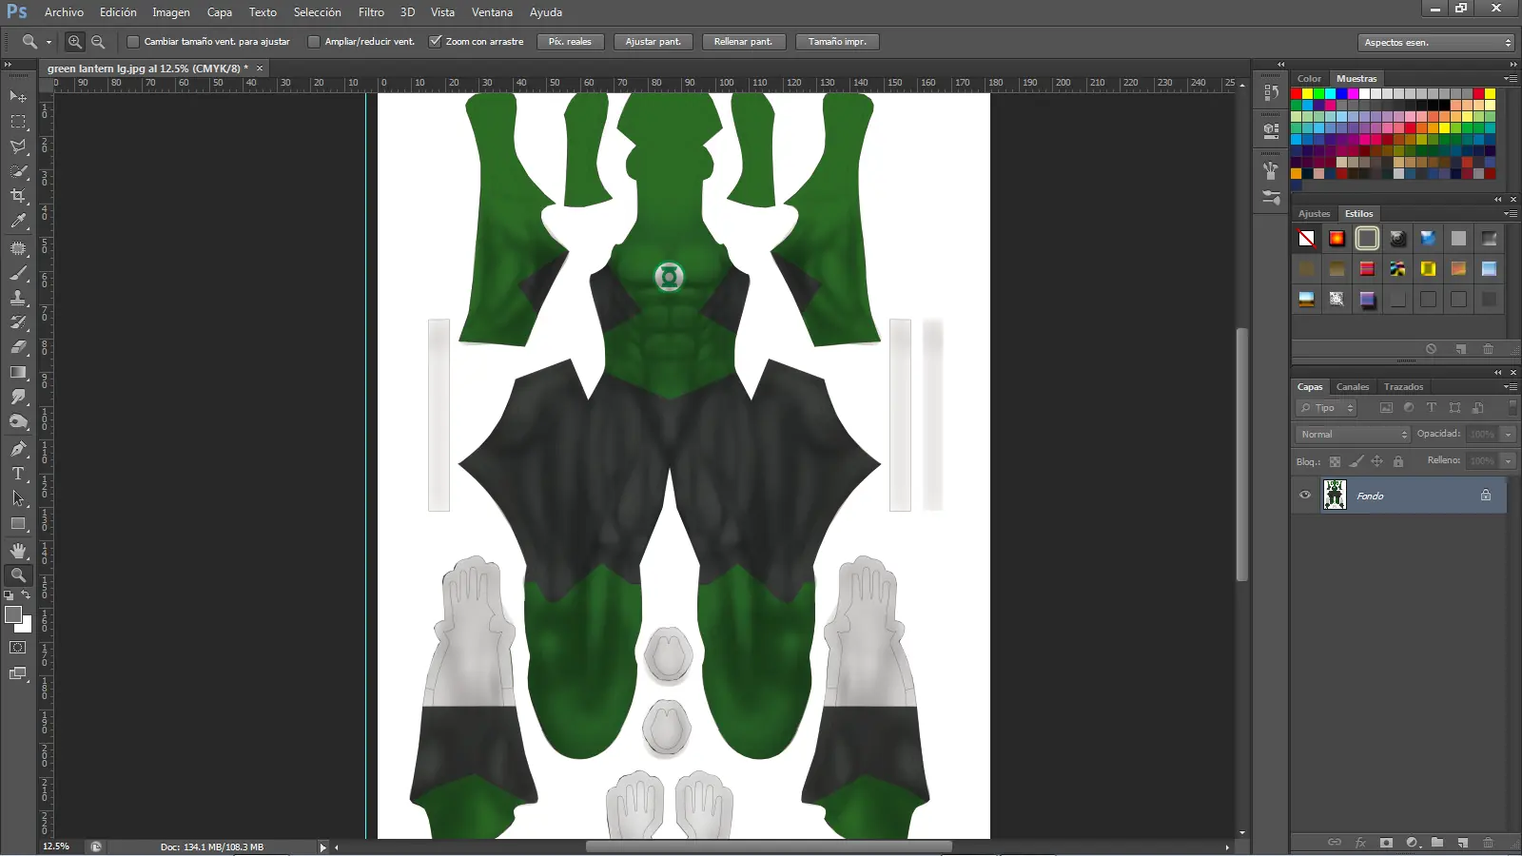Toggle Quick Mask mode
Image resolution: width=1522 pixels, height=856 pixels.
[x=18, y=648]
